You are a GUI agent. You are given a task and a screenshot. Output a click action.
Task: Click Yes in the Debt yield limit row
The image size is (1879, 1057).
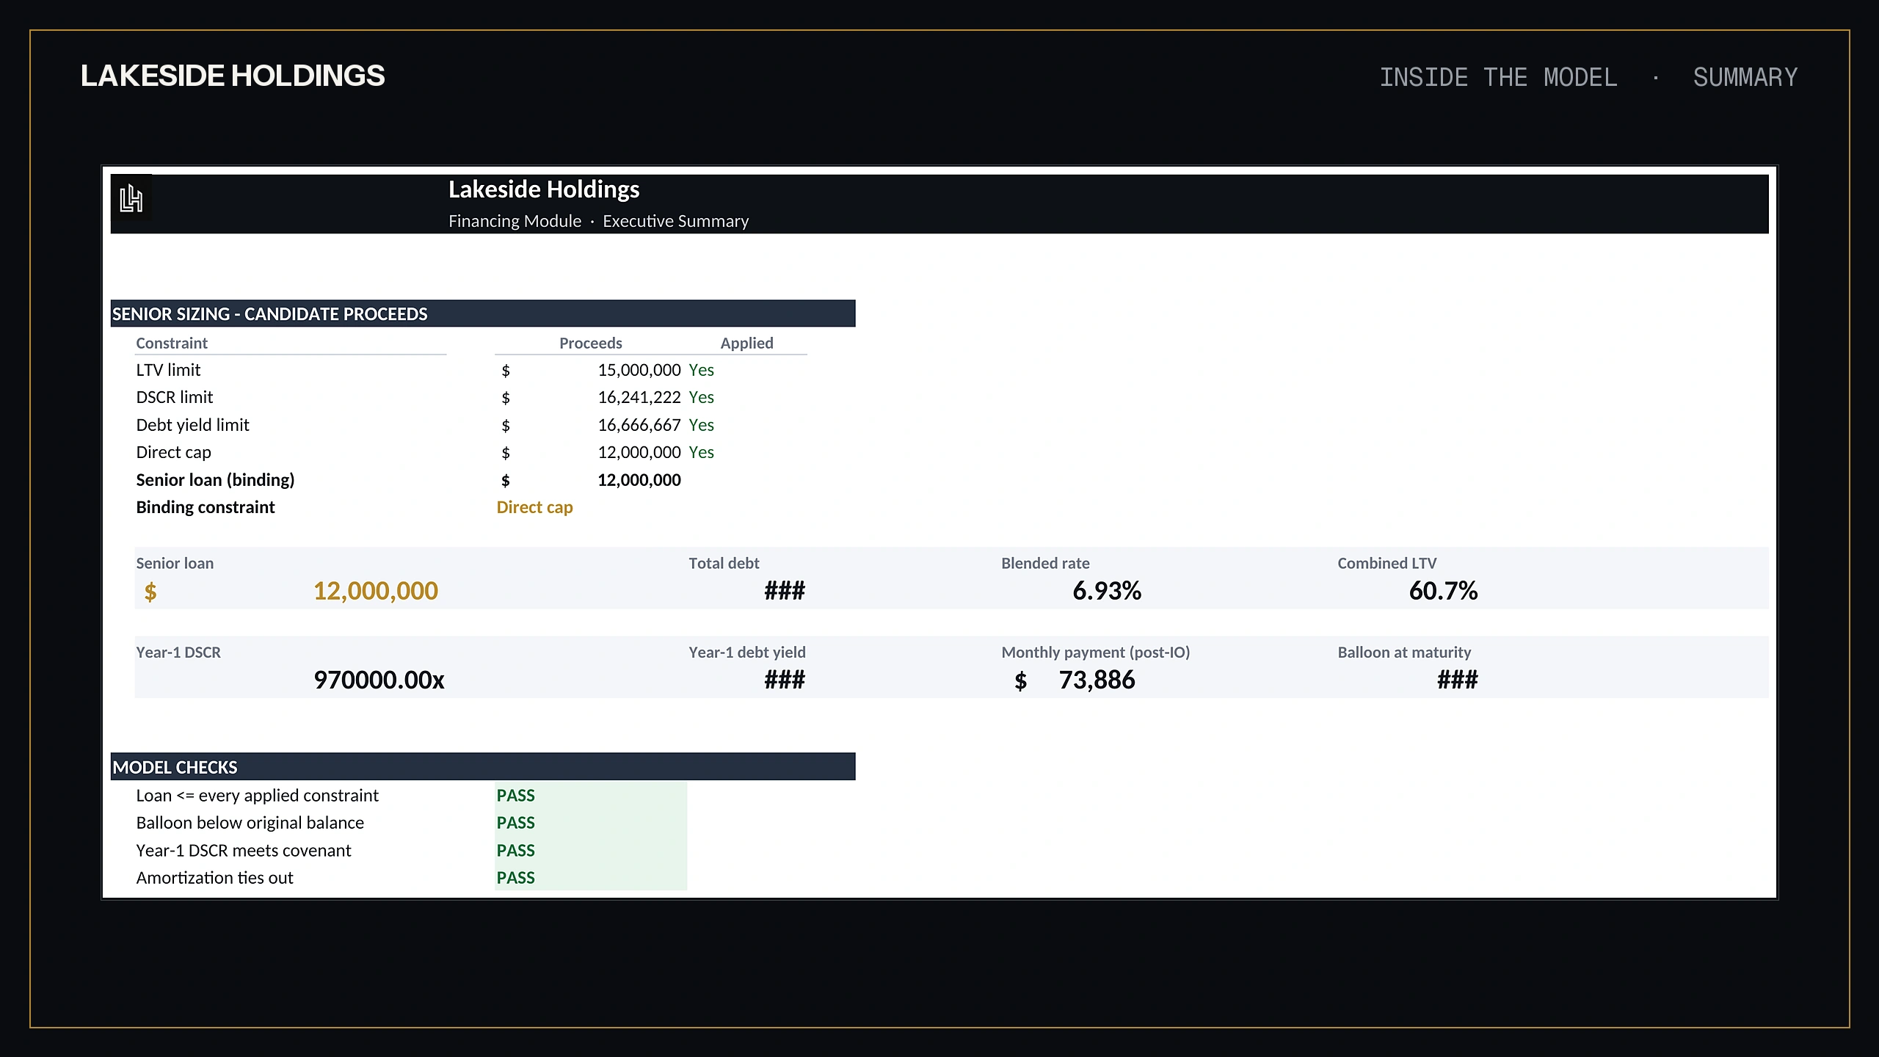click(701, 425)
